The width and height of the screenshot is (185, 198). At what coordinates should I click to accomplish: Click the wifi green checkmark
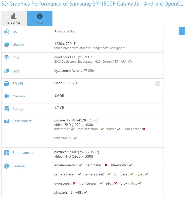point(86,192)
